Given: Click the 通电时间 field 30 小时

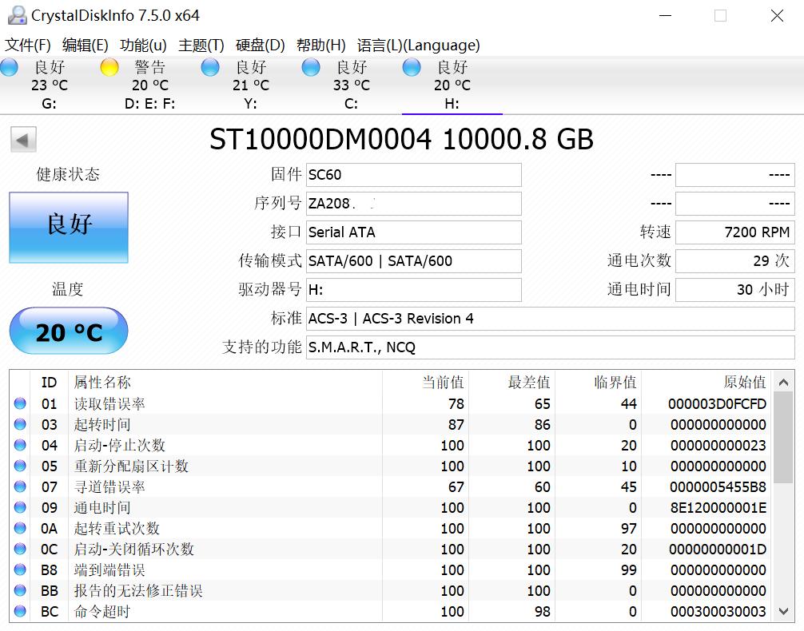Looking at the screenshot, I should (x=735, y=290).
